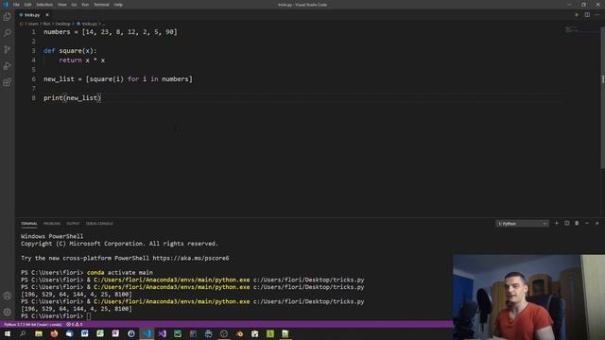Split the terminal panel
The height and width of the screenshot is (340, 605).
tap(567, 223)
